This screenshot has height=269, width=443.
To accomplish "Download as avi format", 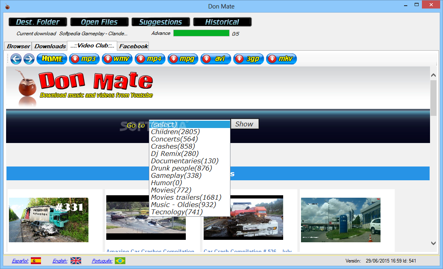I will 216,59.
